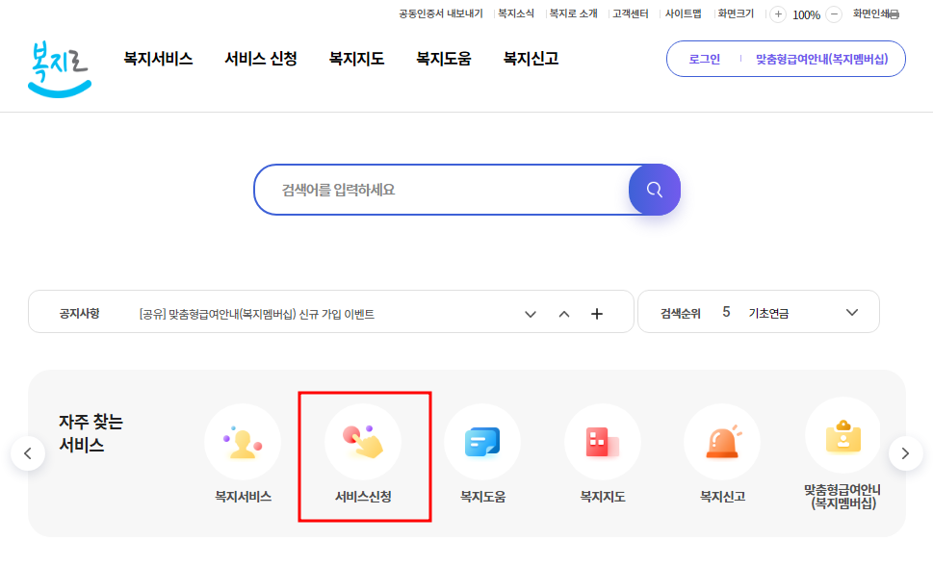The image size is (933, 567).
Task: Open the 복지서비스 main menu
Action: [158, 59]
